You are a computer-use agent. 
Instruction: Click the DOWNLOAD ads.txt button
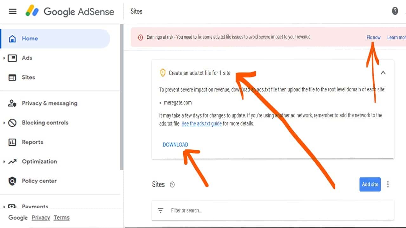[x=175, y=145]
